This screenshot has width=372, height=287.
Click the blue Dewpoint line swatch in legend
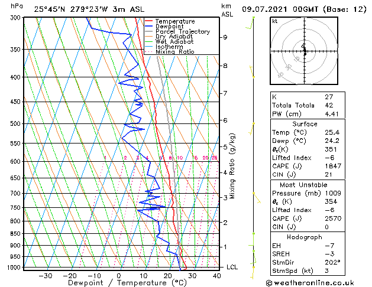pos(149,27)
